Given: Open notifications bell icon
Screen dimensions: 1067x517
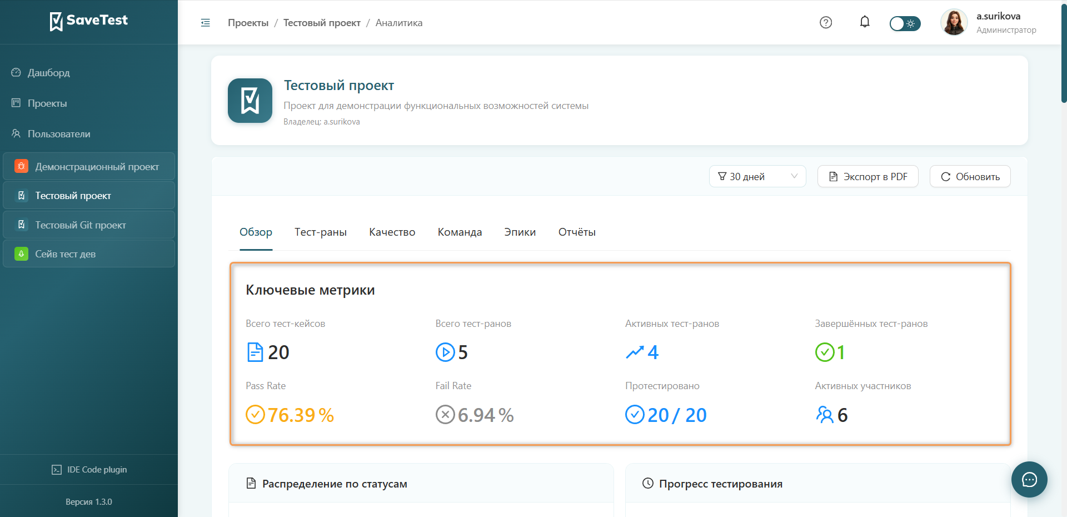Looking at the screenshot, I should [x=865, y=22].
